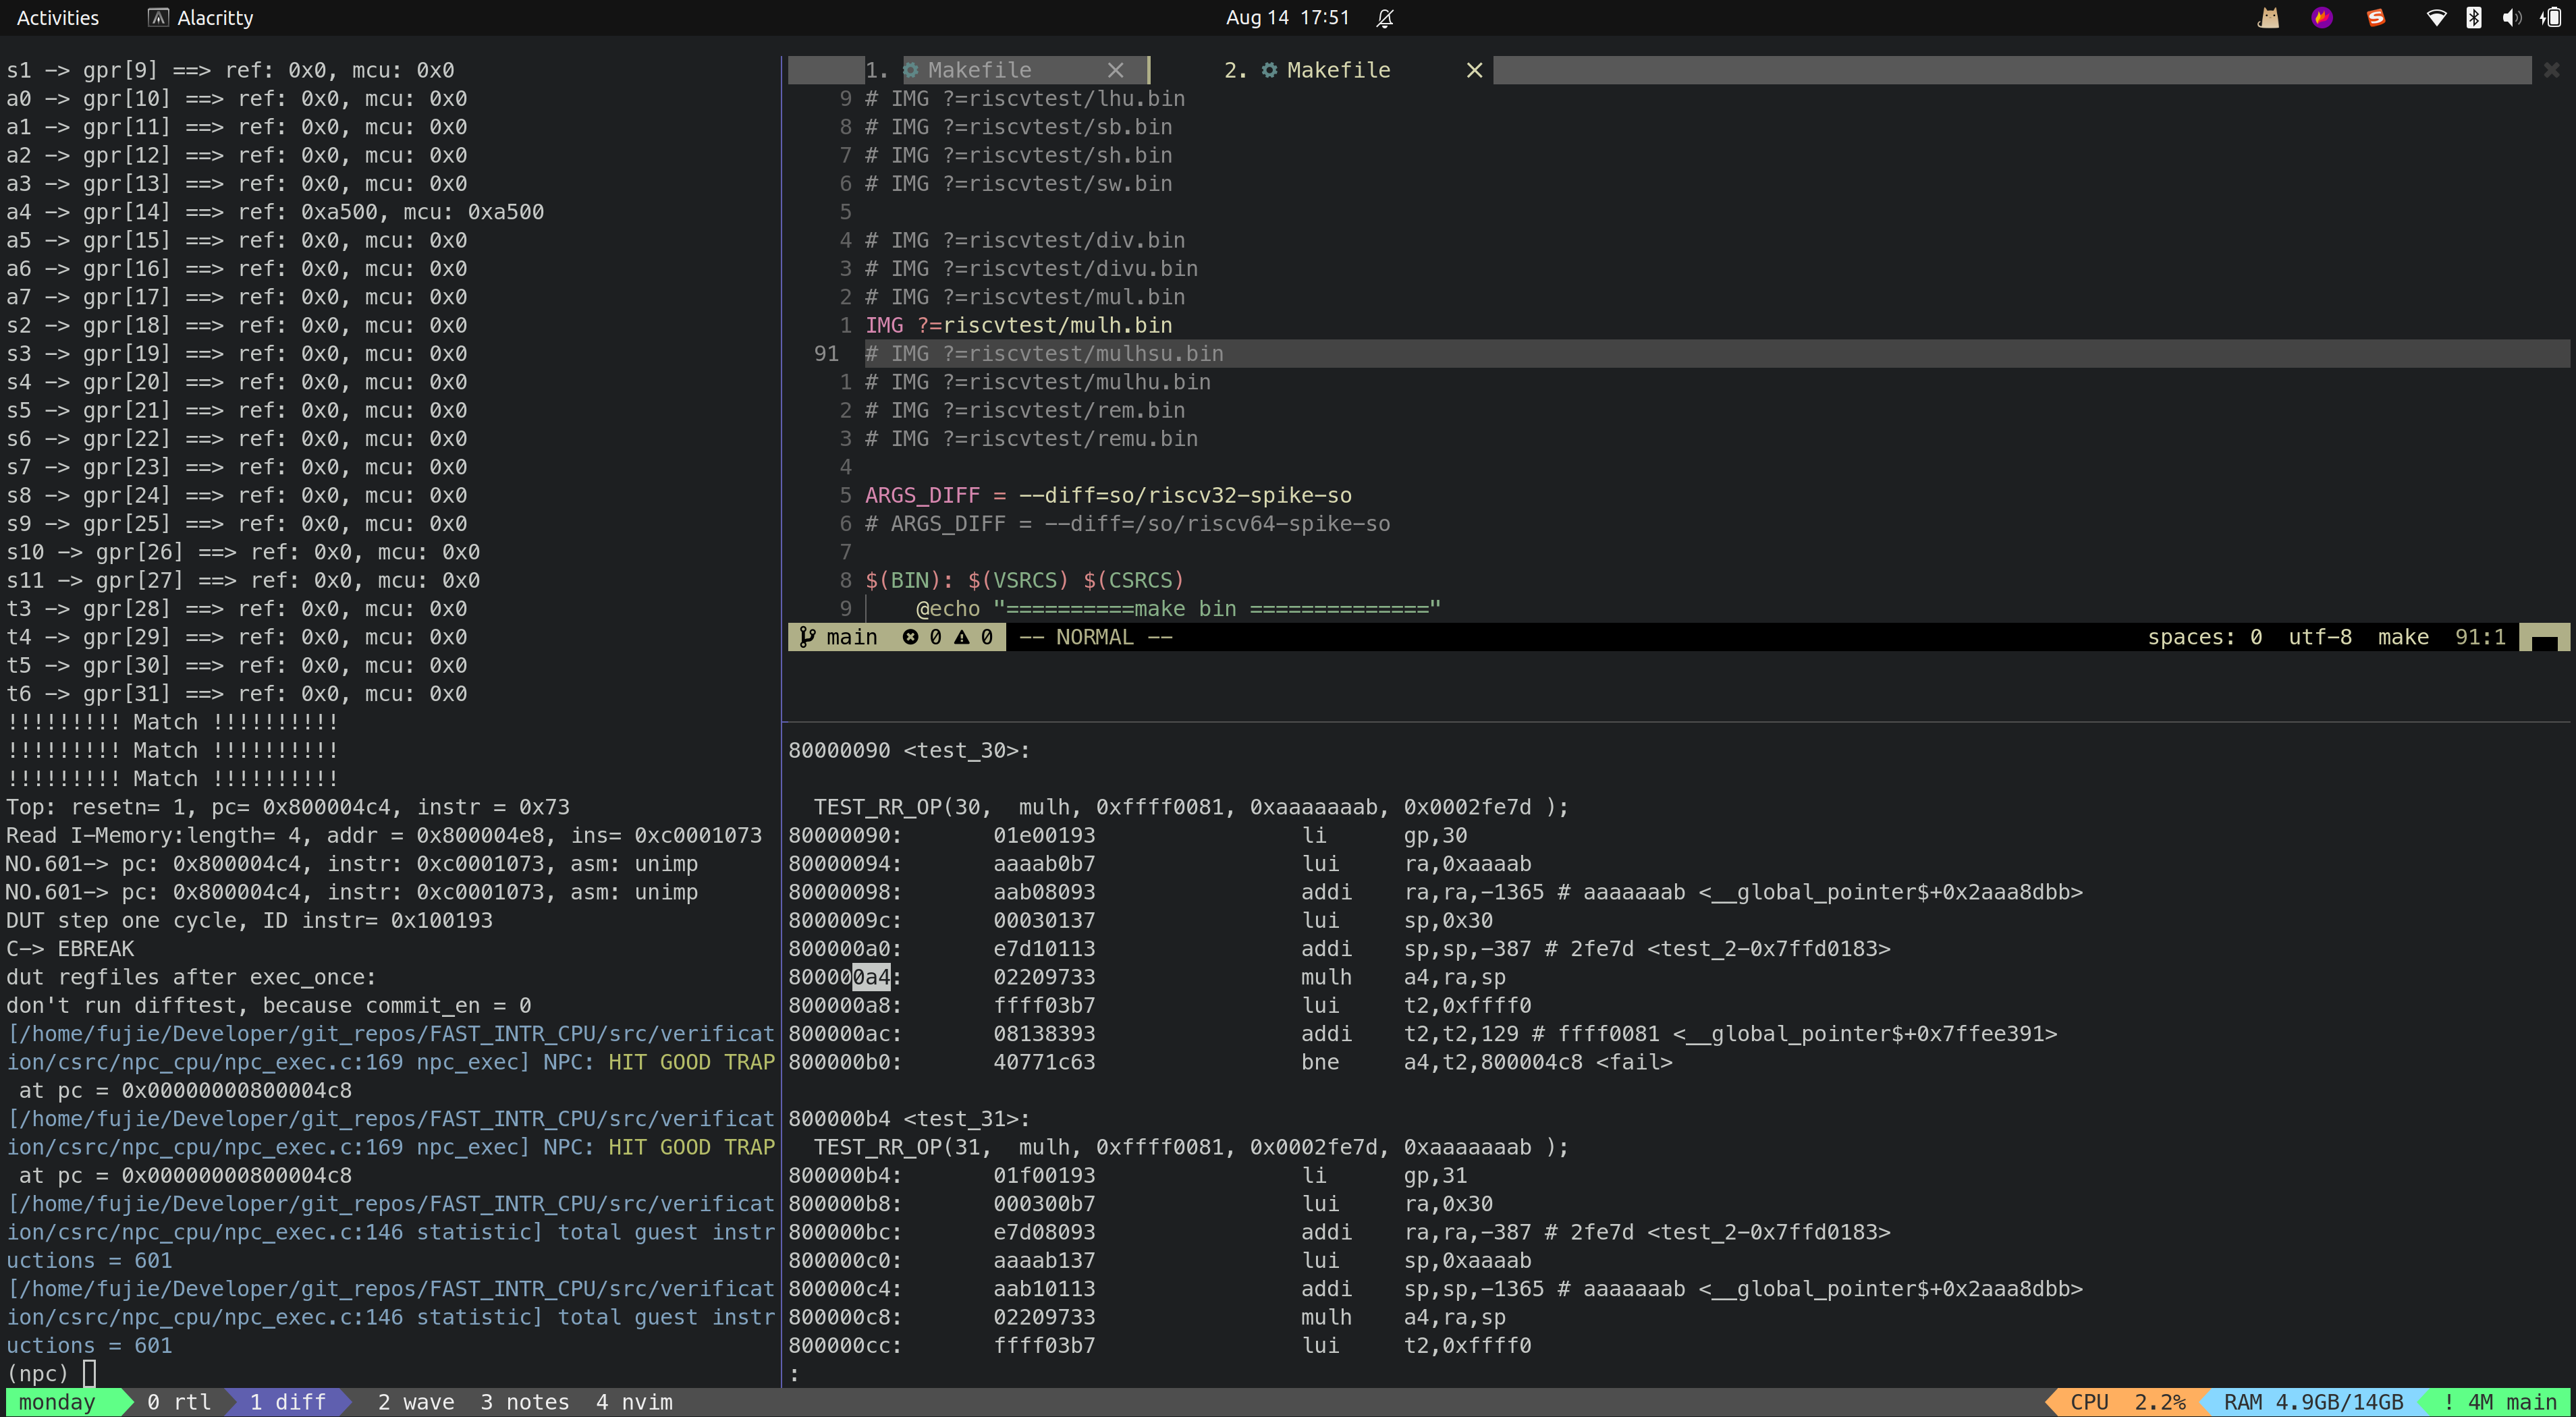This screenshot has height=1417, width=2576.
Task: Click line '# IMG ?=riscvtest/divu.bin'
Action: [1031, 269]
